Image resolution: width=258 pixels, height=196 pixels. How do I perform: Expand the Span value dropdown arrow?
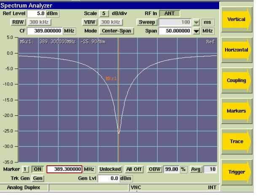(196, 31)
